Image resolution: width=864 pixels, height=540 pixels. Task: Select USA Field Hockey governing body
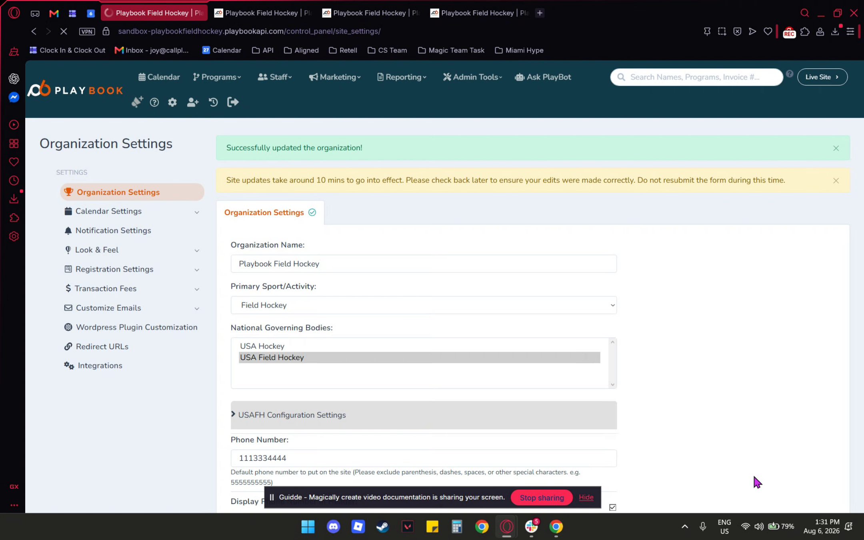click(x=419, y=358)
